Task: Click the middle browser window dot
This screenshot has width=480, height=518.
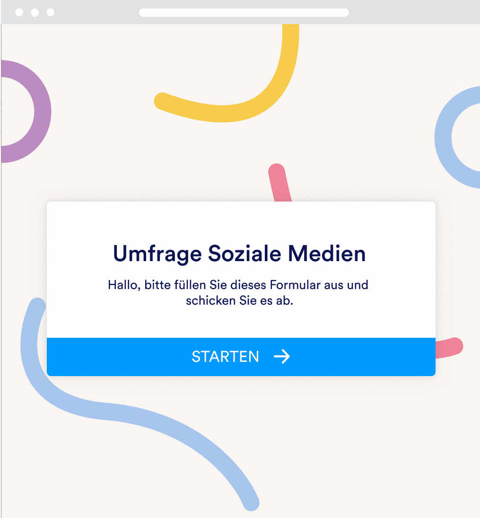Action: pyautogui.click(x=34, y=13)
